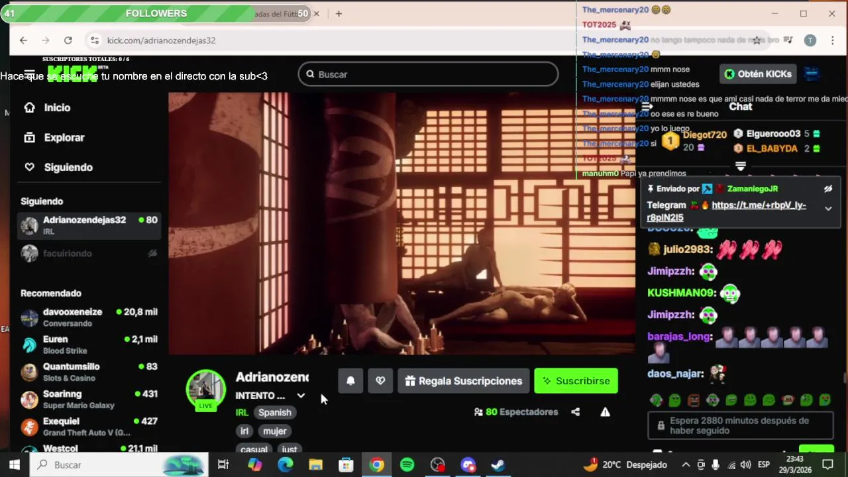Click chat username barajas_long
This screenshot has height=477, width=848.
679,337
